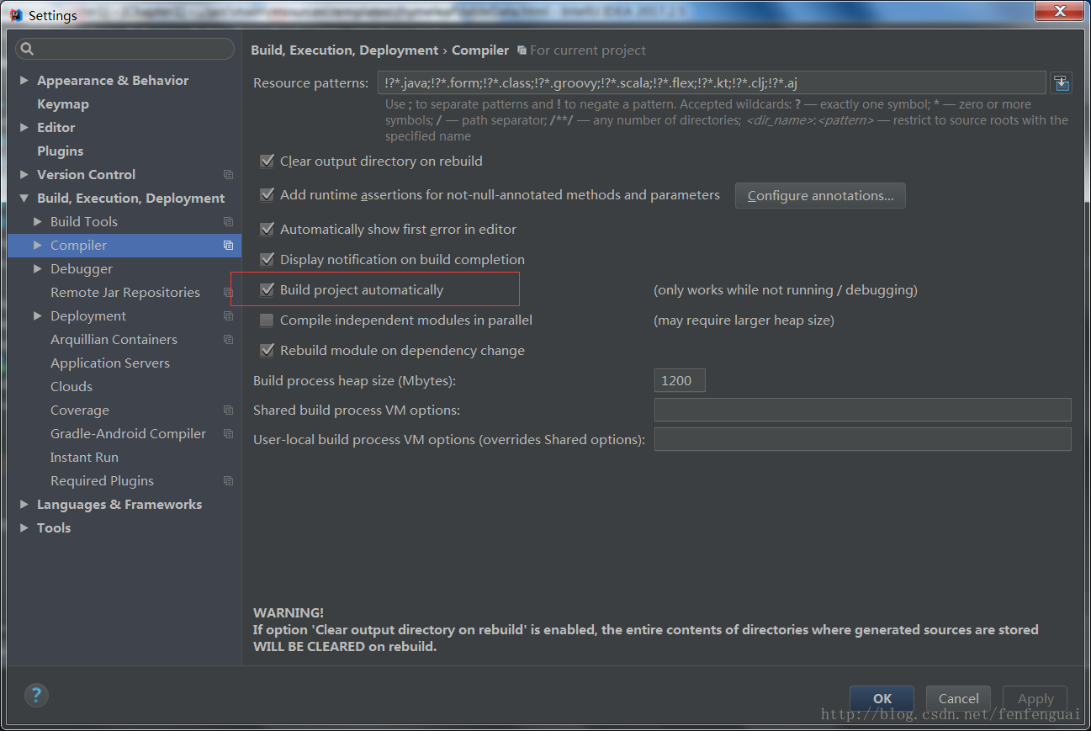Toggle Build project automatically checkbox

(267, 289)
